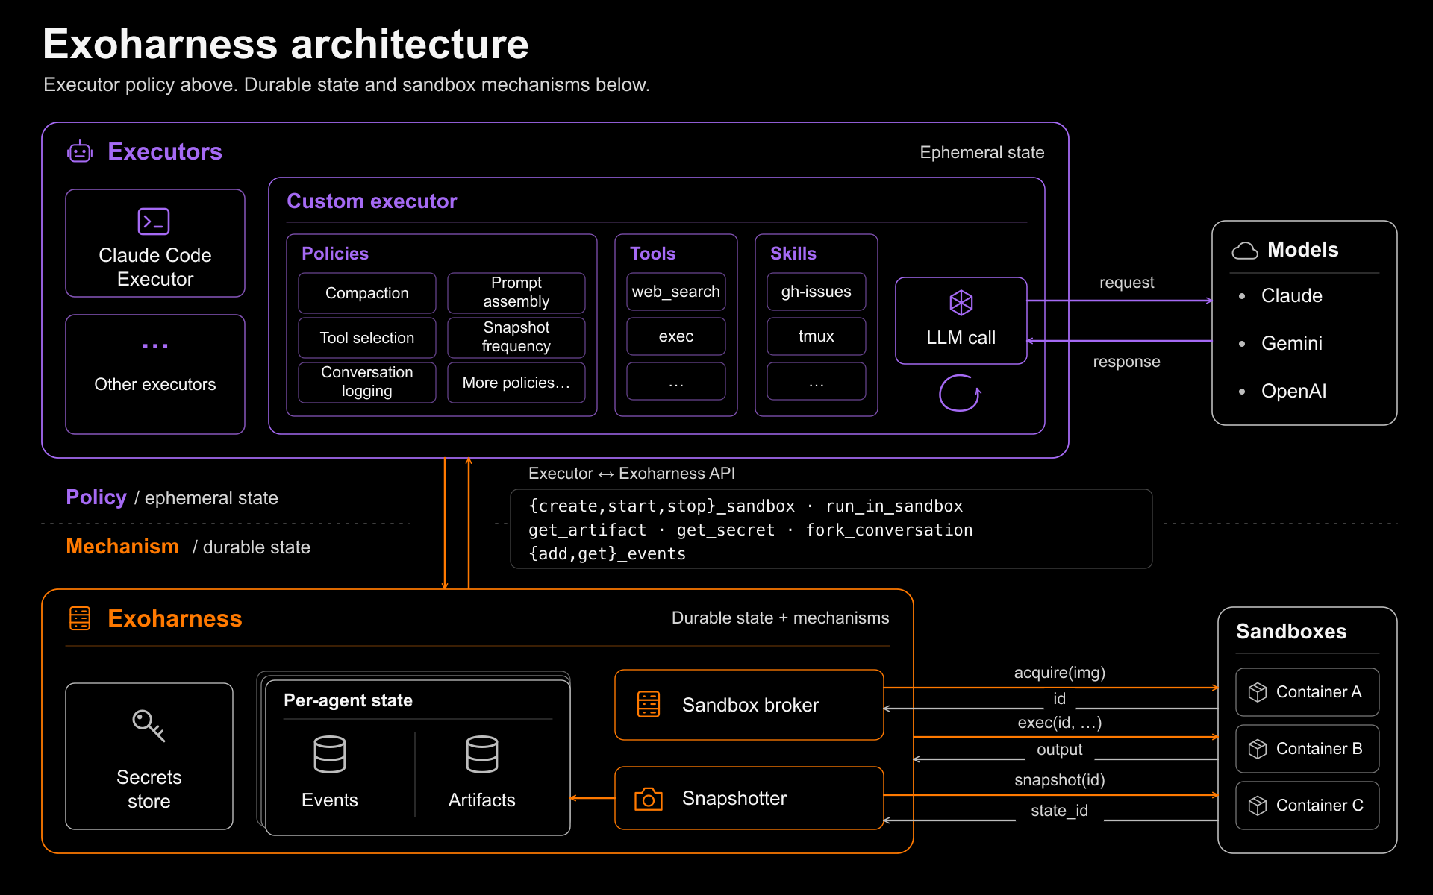This screenshot has width=1433, height=895.
Task: Click the Per-agent state heading
Action: [x=348, y=701]
